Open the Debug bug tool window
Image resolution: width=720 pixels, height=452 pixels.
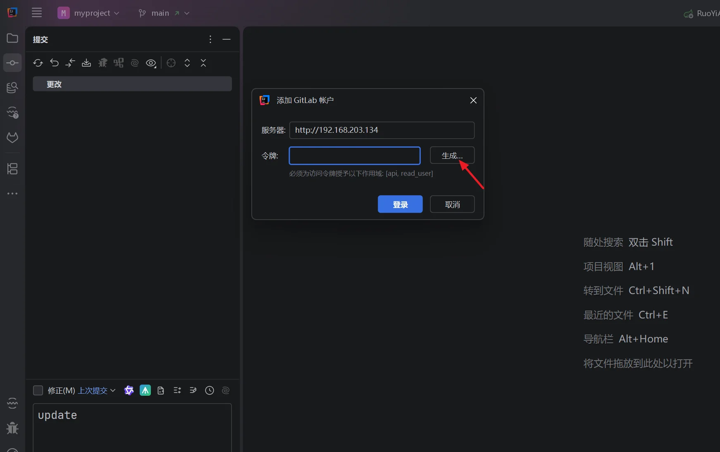pyautogui.click(x=12, y=428)
